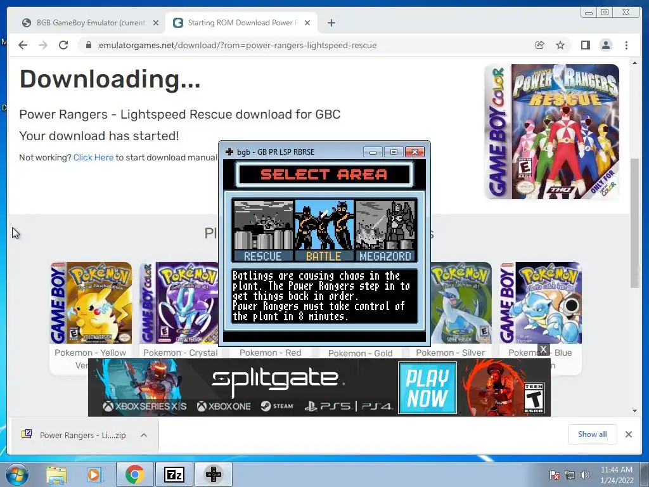
Task: Open a new tab with the plus button
Action: tap(331, 23)
